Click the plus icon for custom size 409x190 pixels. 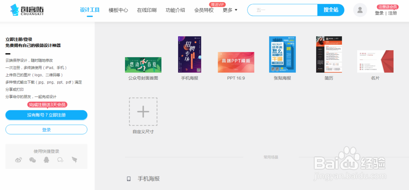143,112
